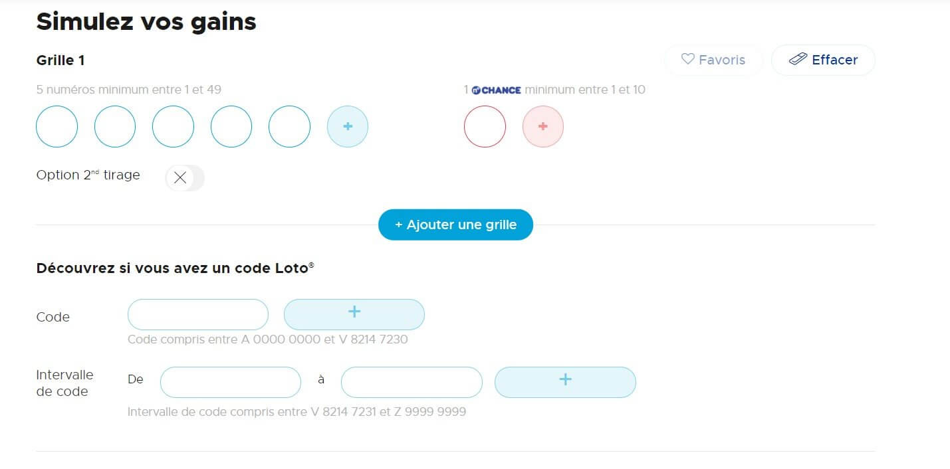
Task: Click the Code input field
Action: 197,314
